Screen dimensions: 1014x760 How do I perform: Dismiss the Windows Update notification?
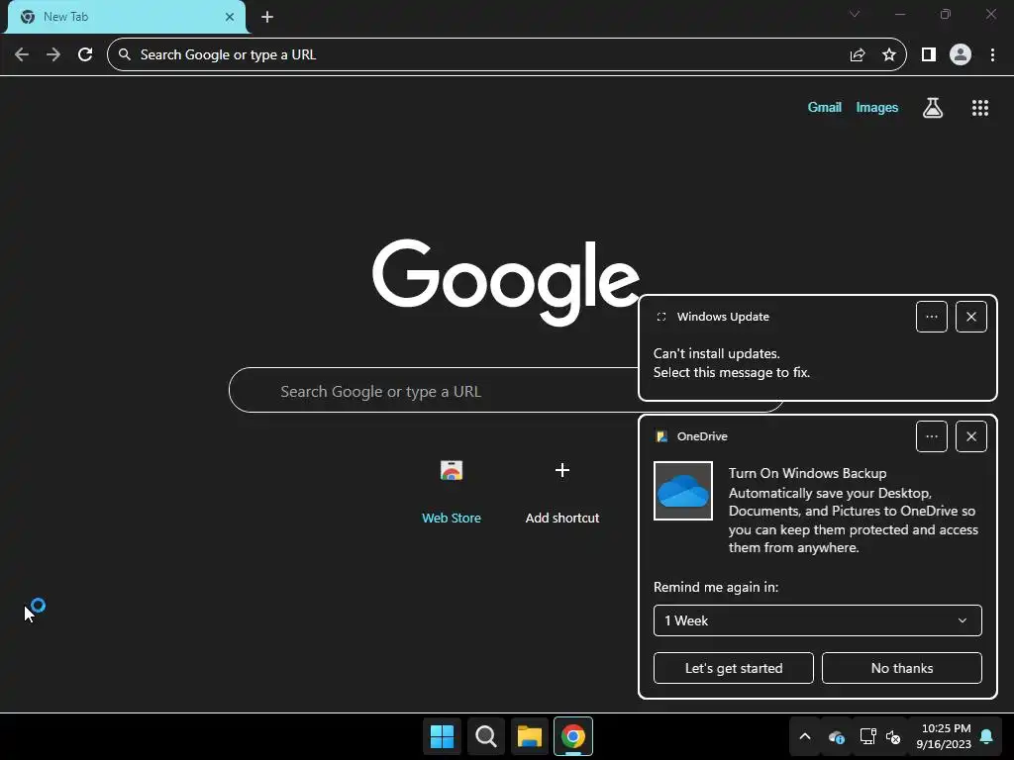click(971, 317)
